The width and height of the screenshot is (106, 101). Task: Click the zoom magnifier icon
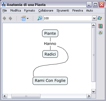click(40, 18)
